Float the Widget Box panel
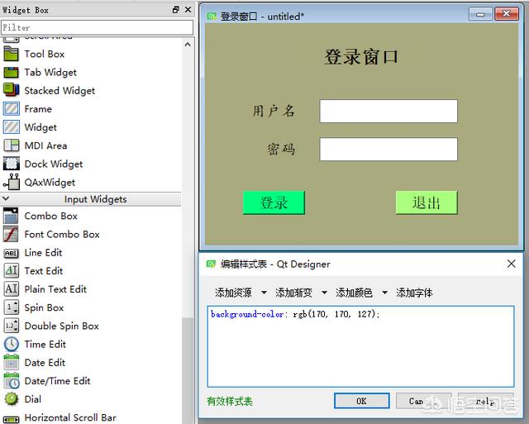Image resolution: width=529 pixels, height=424 pixels. (x=175, y=10)
